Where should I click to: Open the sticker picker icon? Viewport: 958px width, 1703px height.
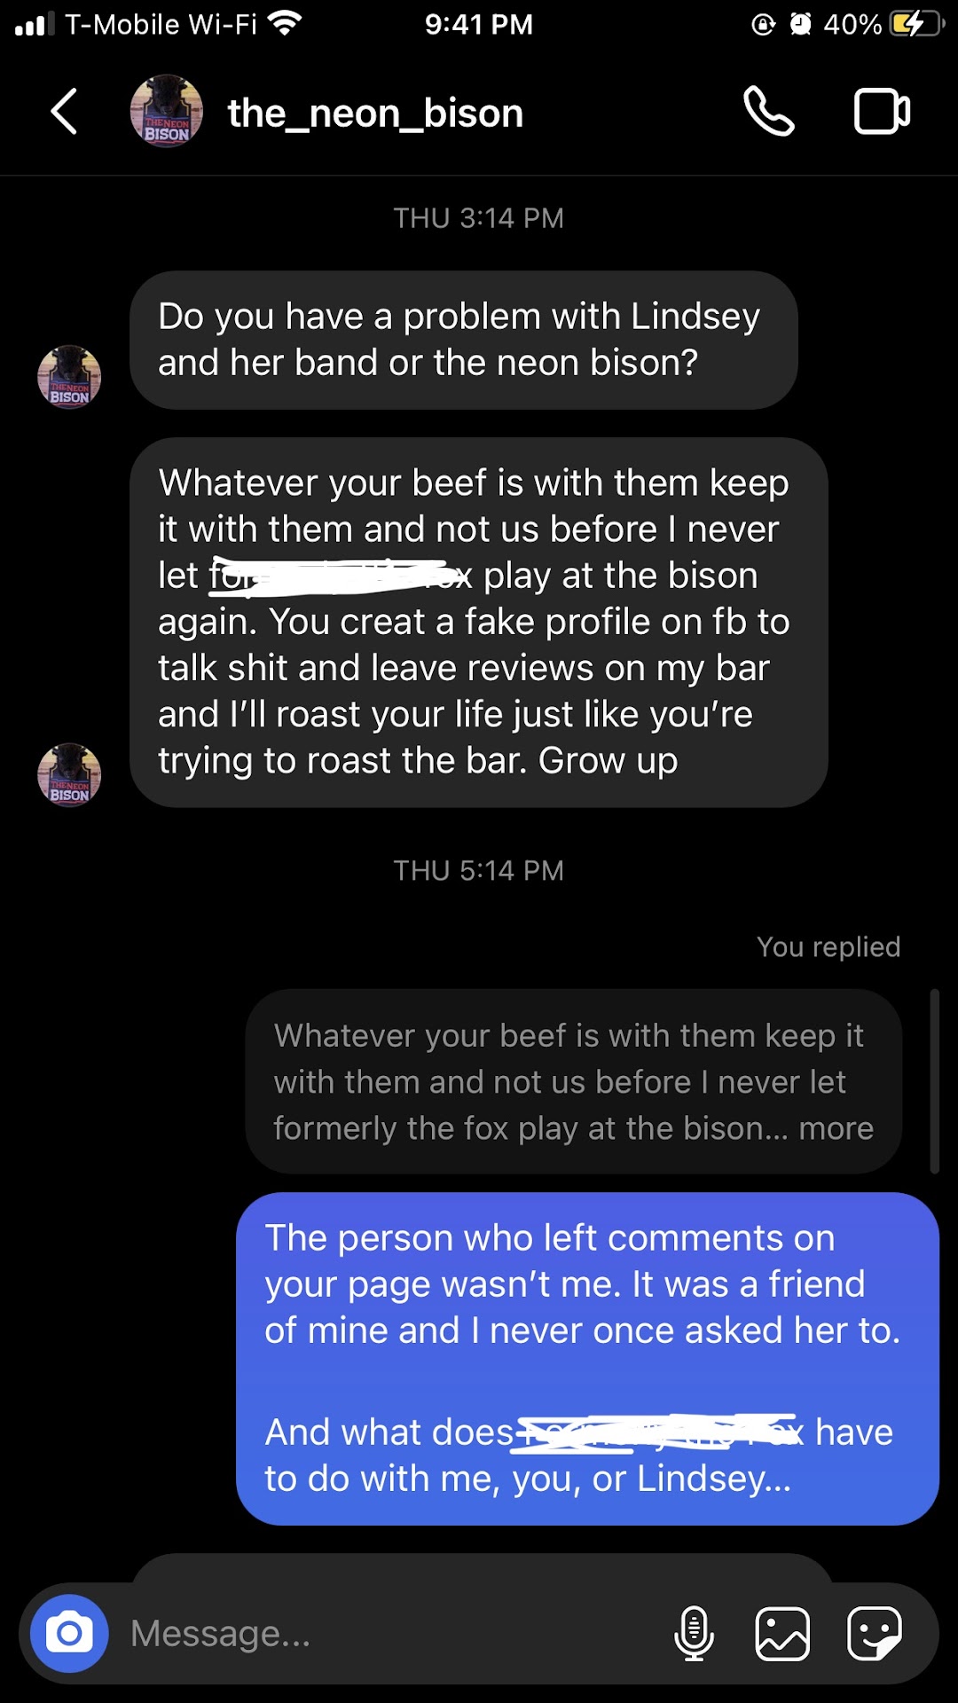click(874, 1633)
